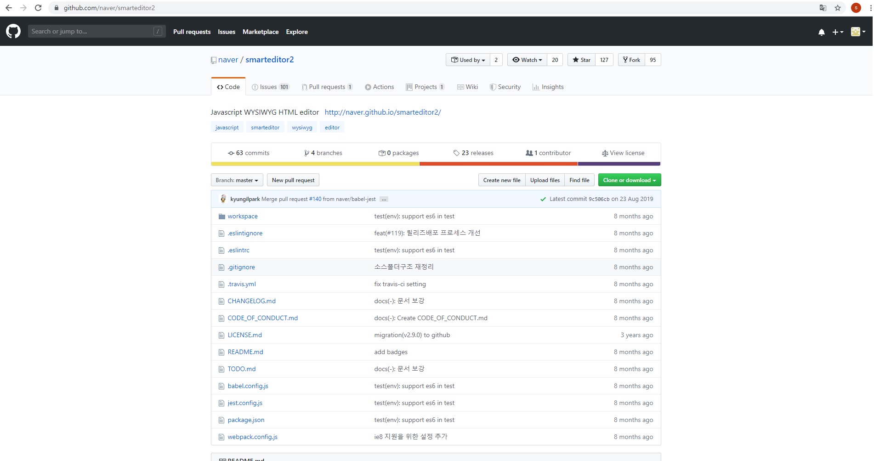Click the translate page icon
Viewport: 874px width, 461px height.
823,8
